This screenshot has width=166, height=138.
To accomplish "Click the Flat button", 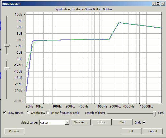I will [x=122, y=122].
